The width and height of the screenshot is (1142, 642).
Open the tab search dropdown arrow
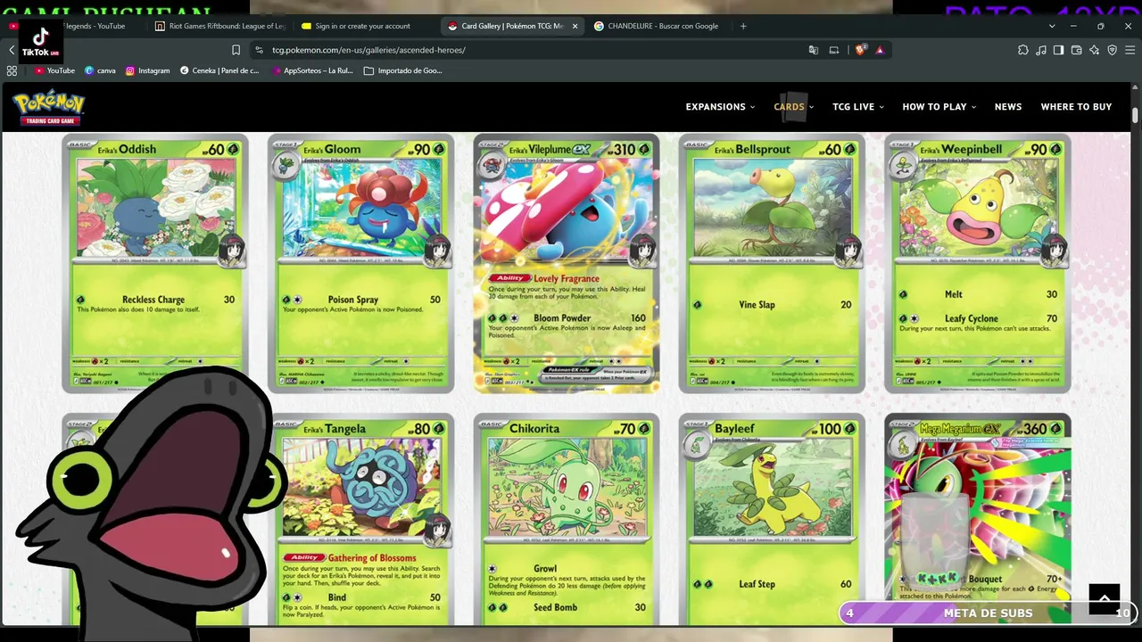(1052, 26)
